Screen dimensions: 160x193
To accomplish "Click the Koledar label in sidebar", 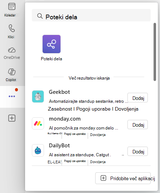I will pyautogui.click(x=10, y=15).
